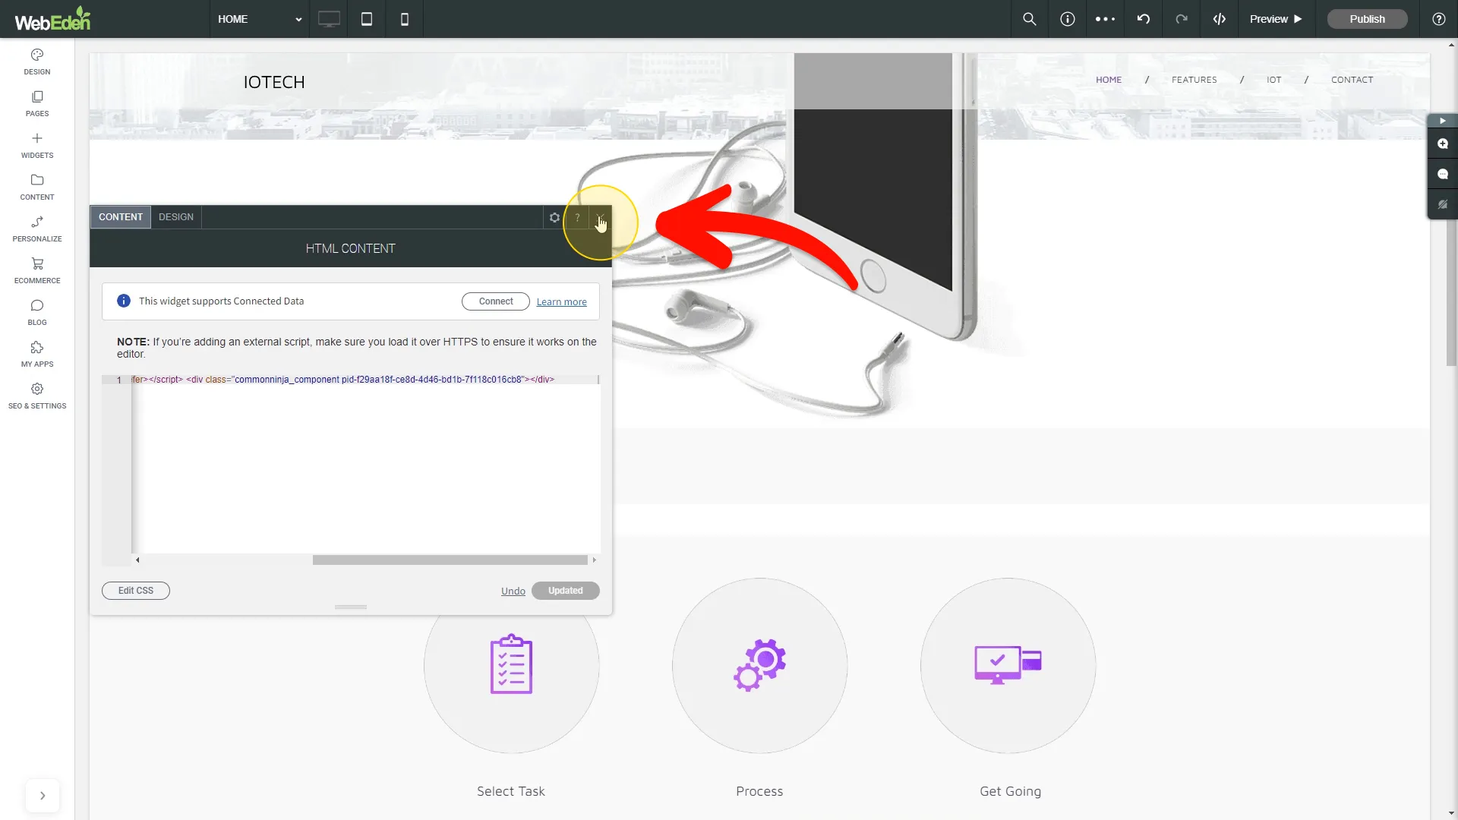Toggle the hide comments icon on right
Image resolution: width=1458 pixels, height=820 pixels.
pyautogui.click(x=1443, y=204)
